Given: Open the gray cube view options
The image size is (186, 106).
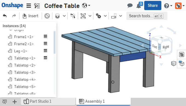Looking at the screenshot, I should 174,63.
